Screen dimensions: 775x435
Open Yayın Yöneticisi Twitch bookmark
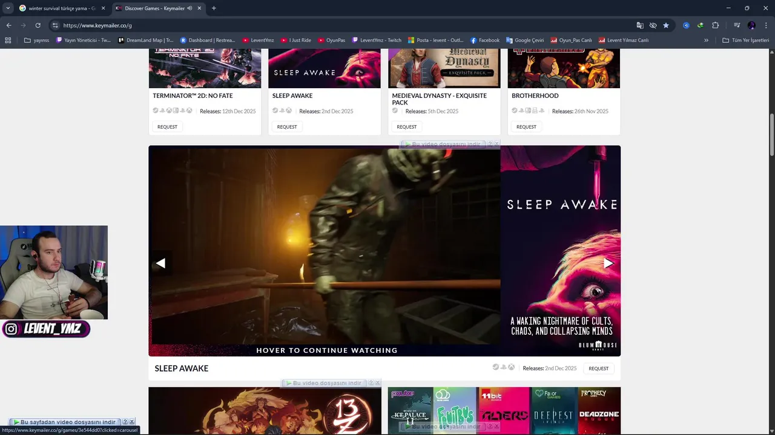[x=84, y=40]
